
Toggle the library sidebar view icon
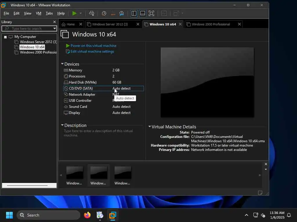134,13
